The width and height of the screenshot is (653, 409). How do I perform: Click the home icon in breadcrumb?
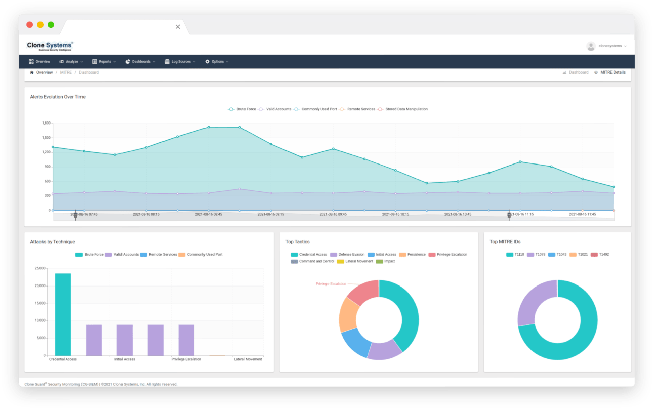pos(32,72)
